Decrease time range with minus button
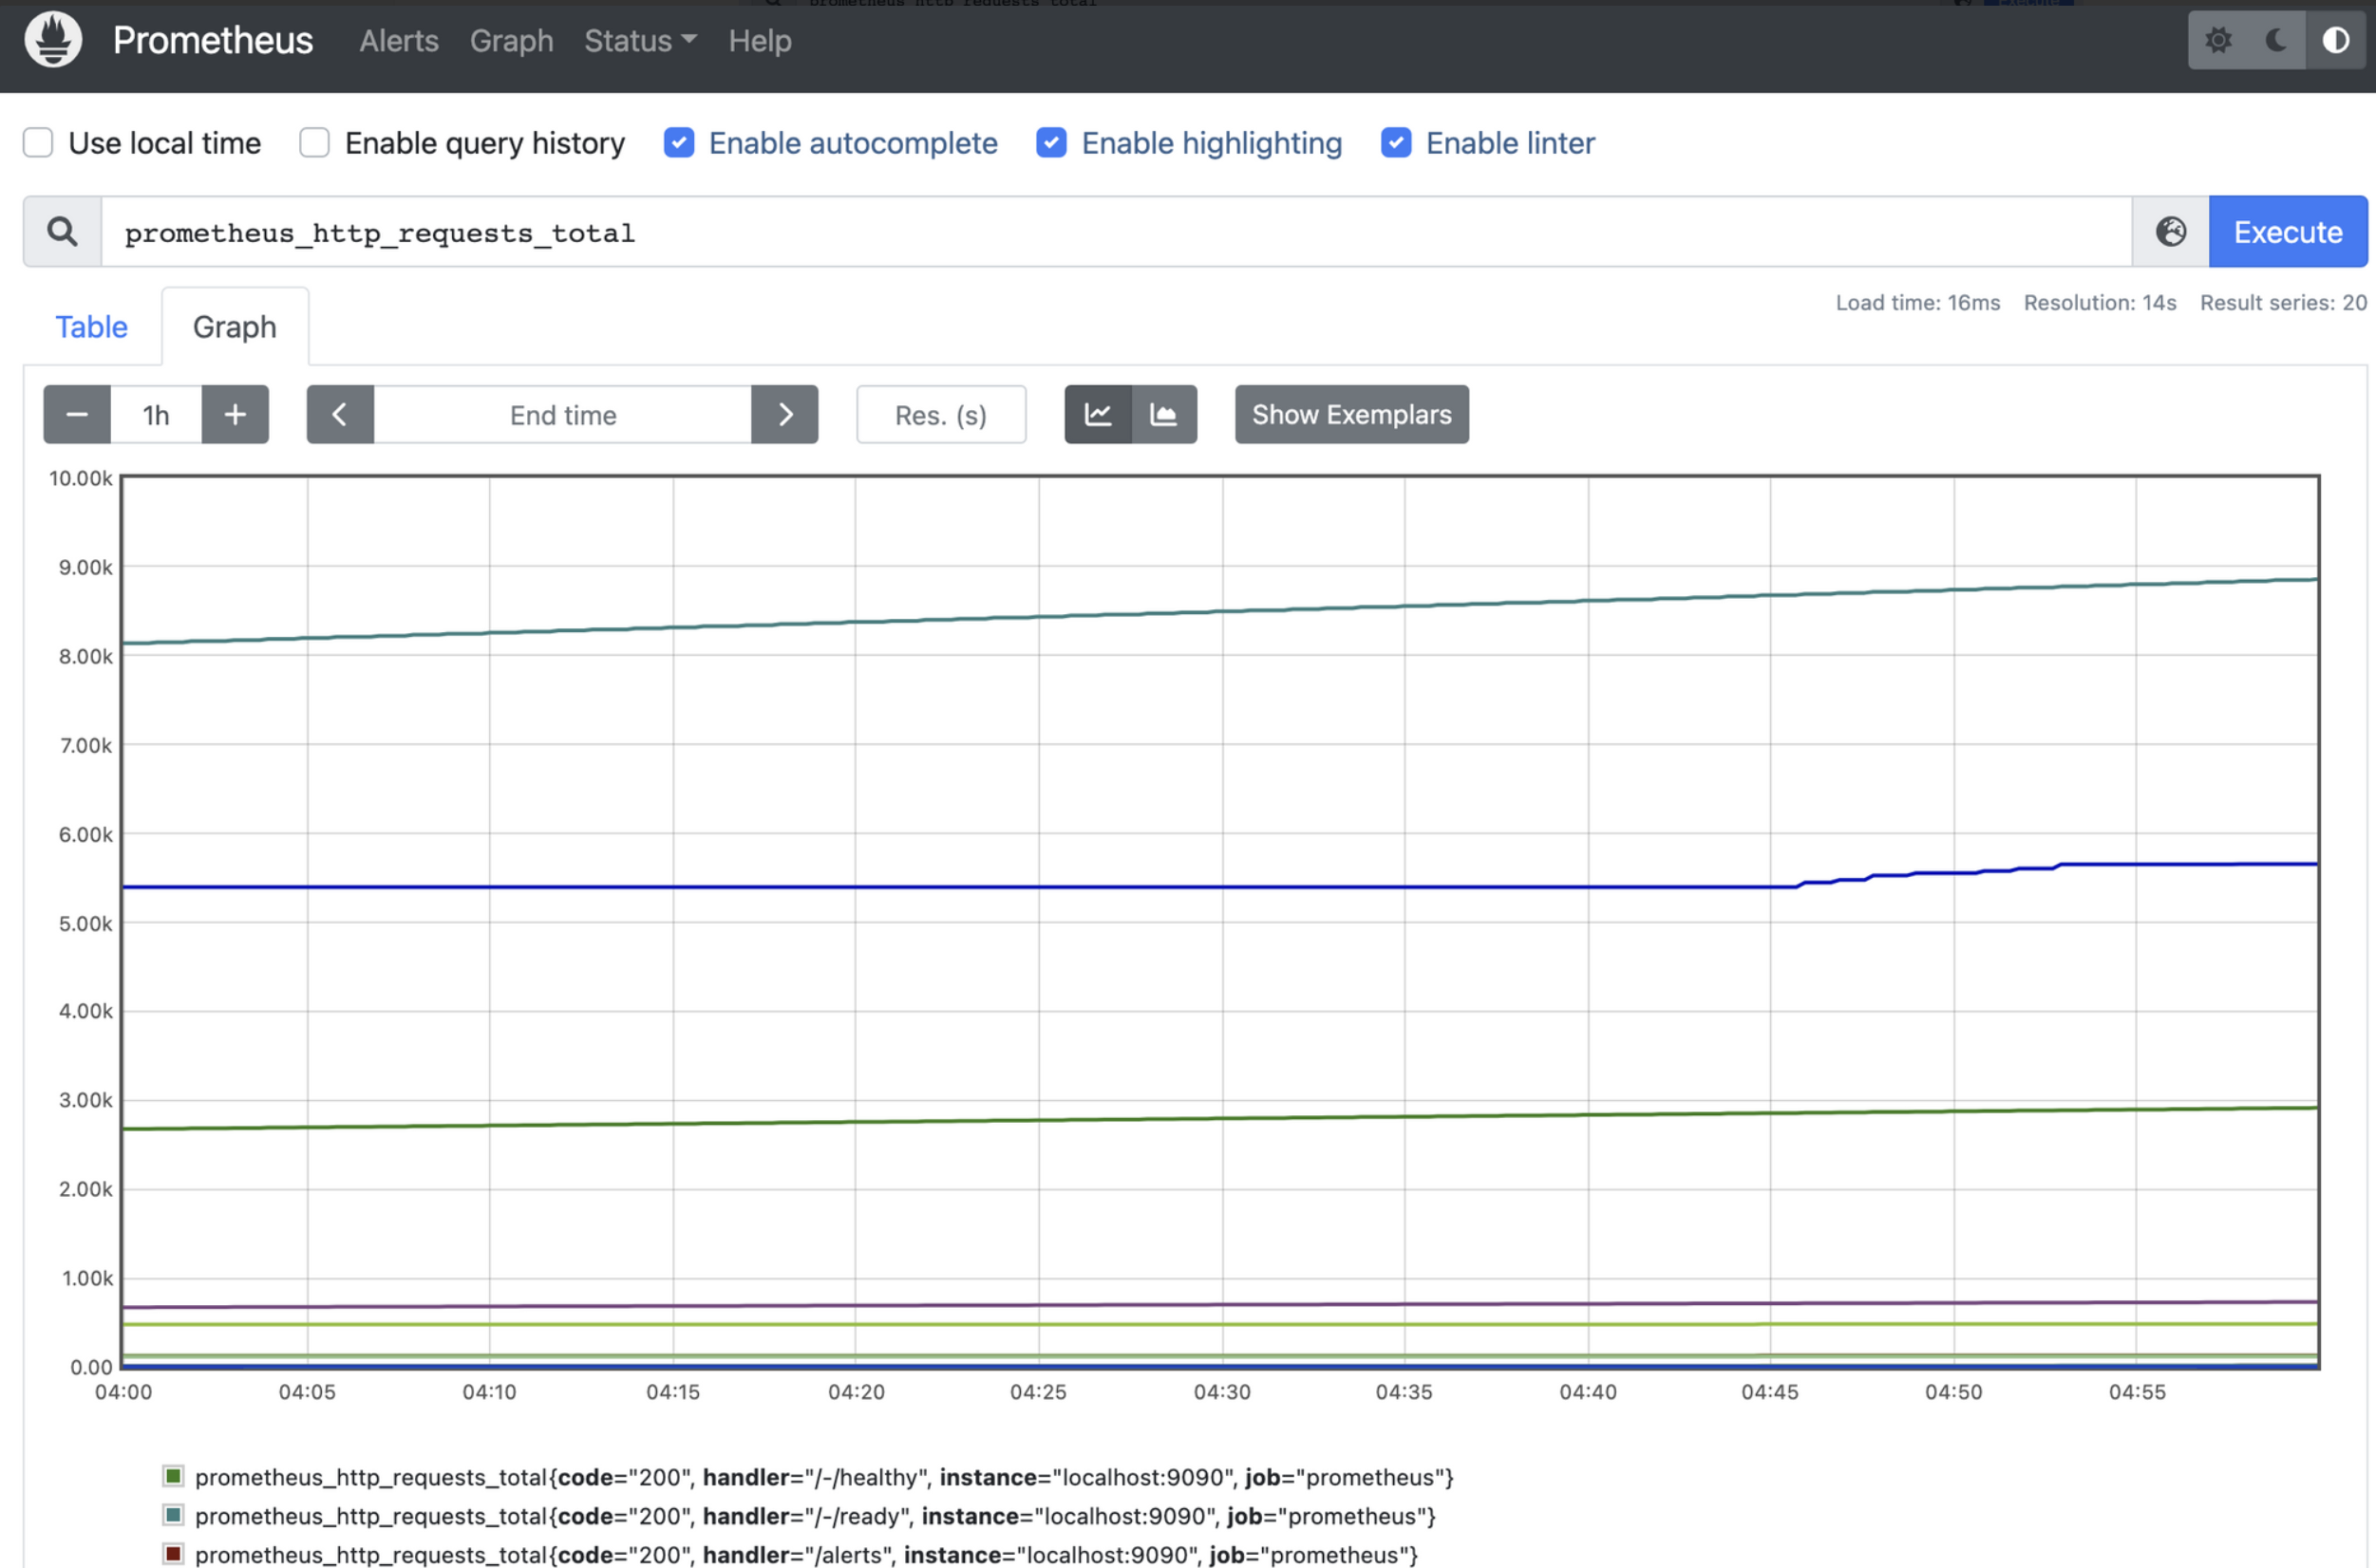The width and height of the screenshot is (2376, 1568). [77, 414]
